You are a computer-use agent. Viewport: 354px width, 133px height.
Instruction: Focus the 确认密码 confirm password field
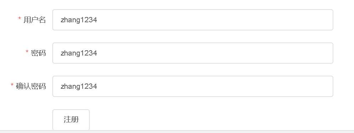point(193,86)
